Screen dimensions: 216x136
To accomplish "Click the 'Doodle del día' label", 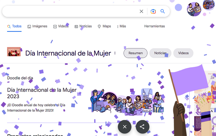I will click(x=20, y=78).
